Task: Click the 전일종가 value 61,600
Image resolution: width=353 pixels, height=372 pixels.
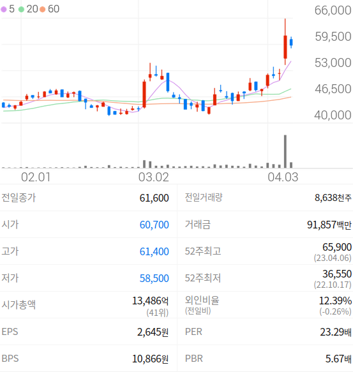Action: click(x=154, y=198)
